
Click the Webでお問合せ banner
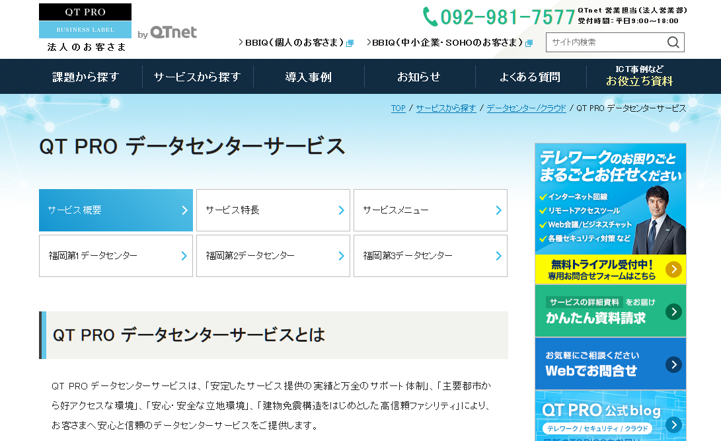coord(611,364)
